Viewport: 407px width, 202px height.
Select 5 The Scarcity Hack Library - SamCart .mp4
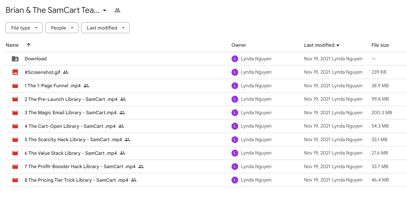click(73, 140)
